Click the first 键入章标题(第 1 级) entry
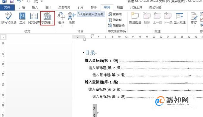The width and height of the screenshot is (203, 117). [101, 60]
